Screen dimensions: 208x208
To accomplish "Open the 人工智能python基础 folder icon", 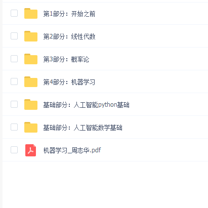I will 31,104.
